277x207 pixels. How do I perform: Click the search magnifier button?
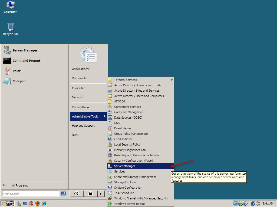(x=63, y=194)
